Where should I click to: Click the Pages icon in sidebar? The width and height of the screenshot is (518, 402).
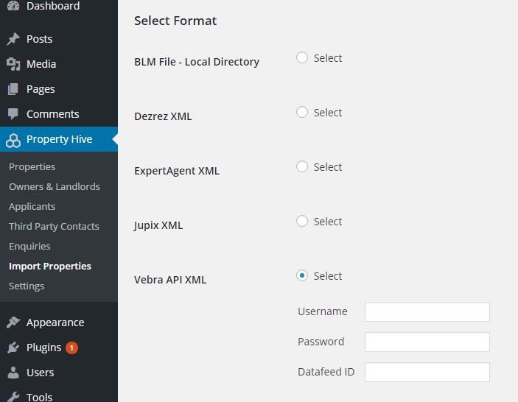(13, 89)
